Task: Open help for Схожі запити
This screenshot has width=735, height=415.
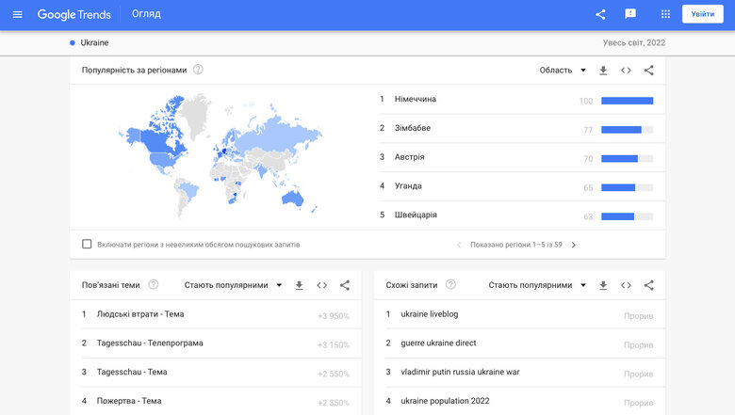Action: [x=450, y=284]
